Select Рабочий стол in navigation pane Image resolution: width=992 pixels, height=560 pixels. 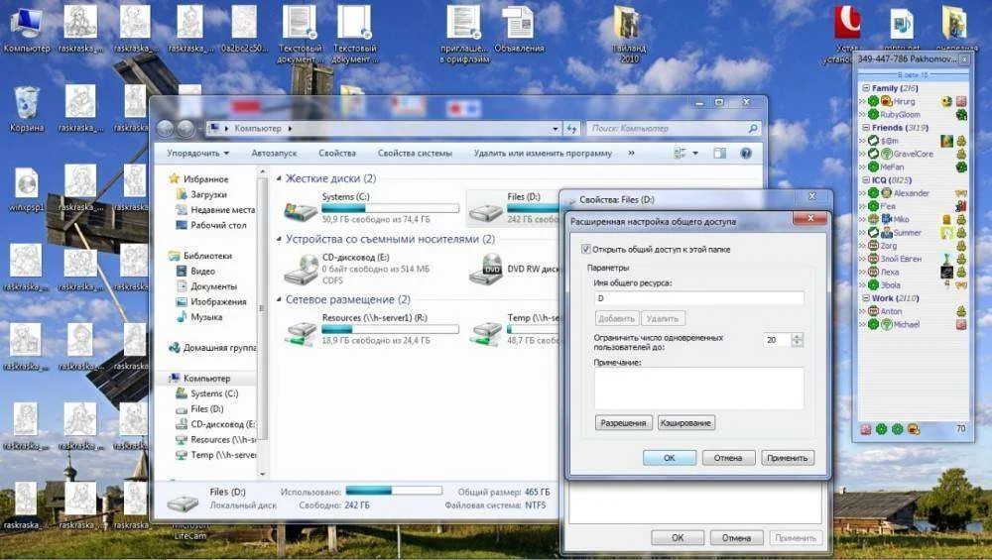click(218, 225)
